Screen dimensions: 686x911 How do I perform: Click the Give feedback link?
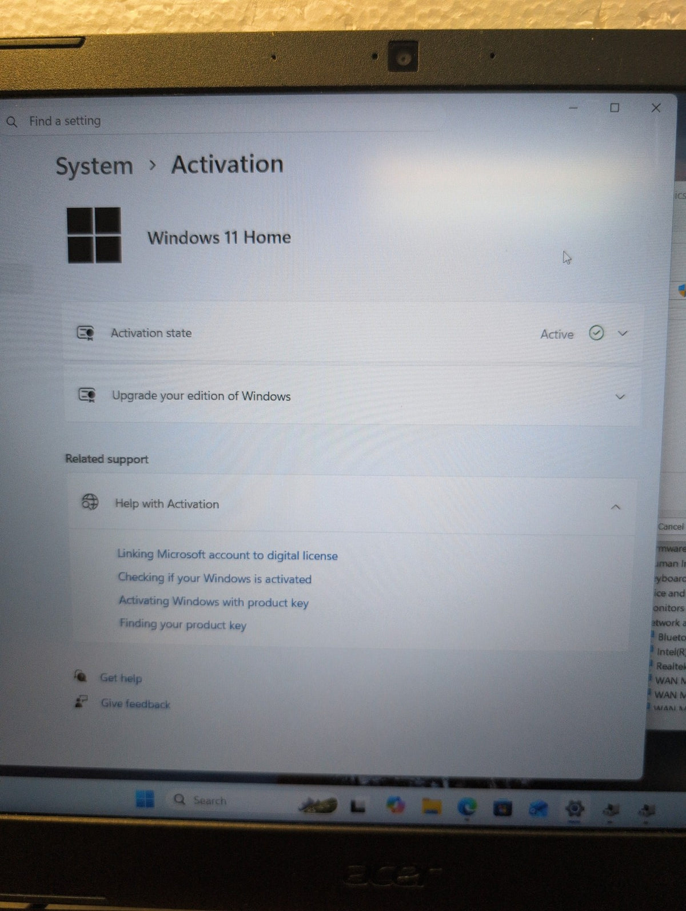point(136,704)
